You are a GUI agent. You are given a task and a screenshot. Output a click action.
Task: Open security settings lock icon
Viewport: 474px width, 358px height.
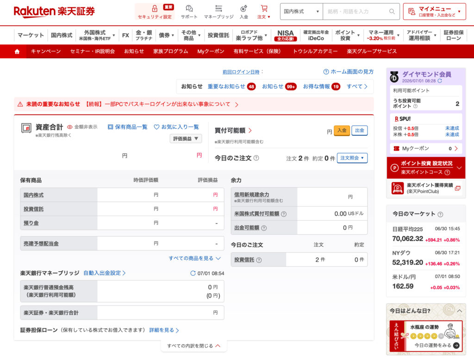(x=155, y=8)
